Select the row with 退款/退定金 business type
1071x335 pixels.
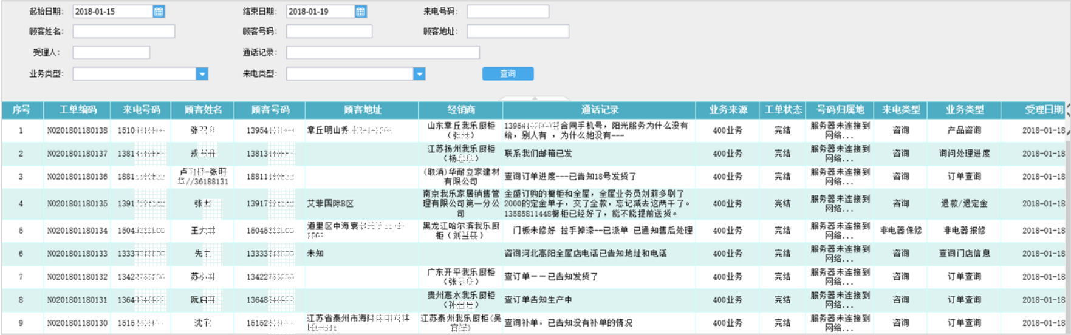coord(533,204)
